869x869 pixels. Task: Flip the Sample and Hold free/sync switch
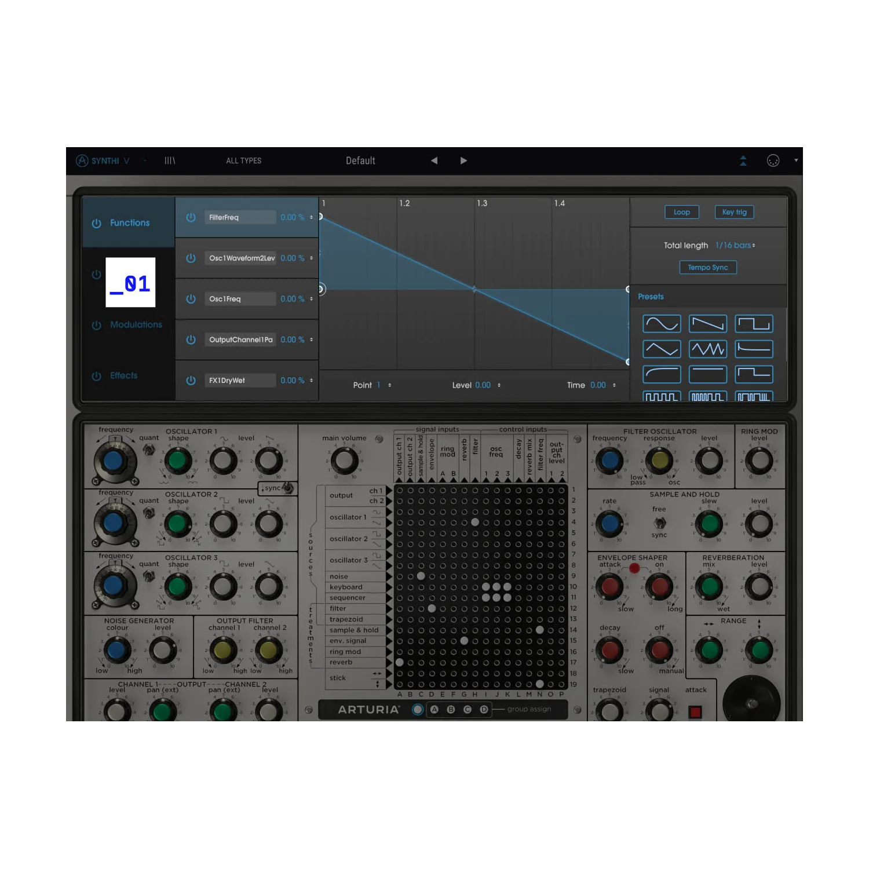[x=659, y=523]
